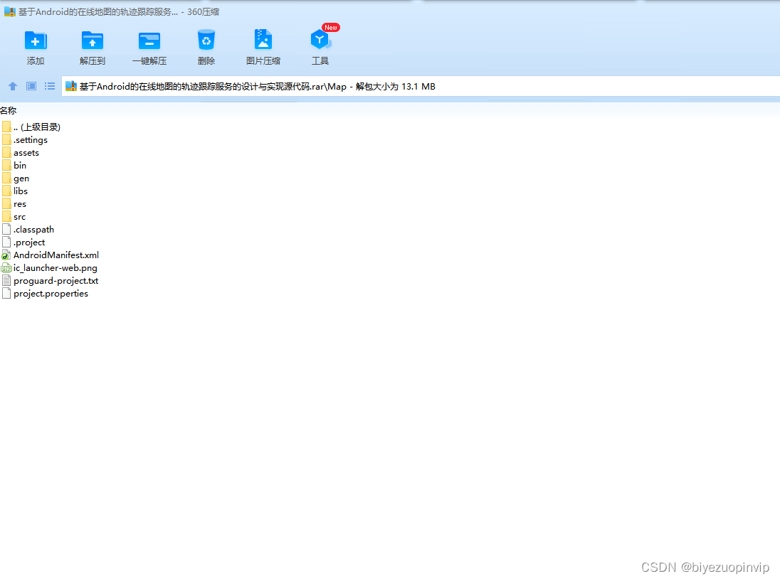
Task: Click the gen folder icon
Action: click(x=6, y=178)
